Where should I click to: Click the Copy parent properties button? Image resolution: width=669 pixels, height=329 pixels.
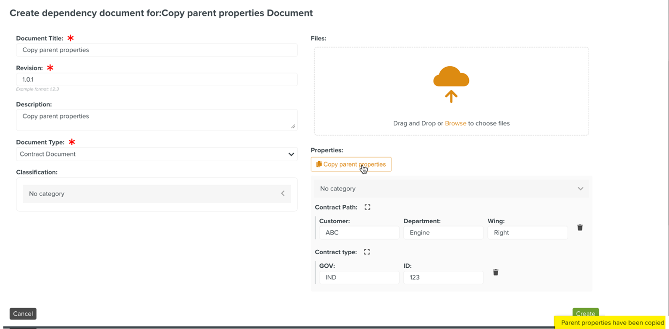(351, 164)
